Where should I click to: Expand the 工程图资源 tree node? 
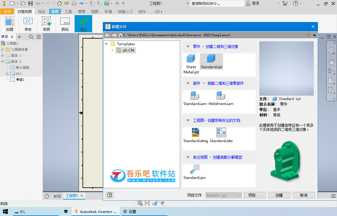click(x=3, y=49)
